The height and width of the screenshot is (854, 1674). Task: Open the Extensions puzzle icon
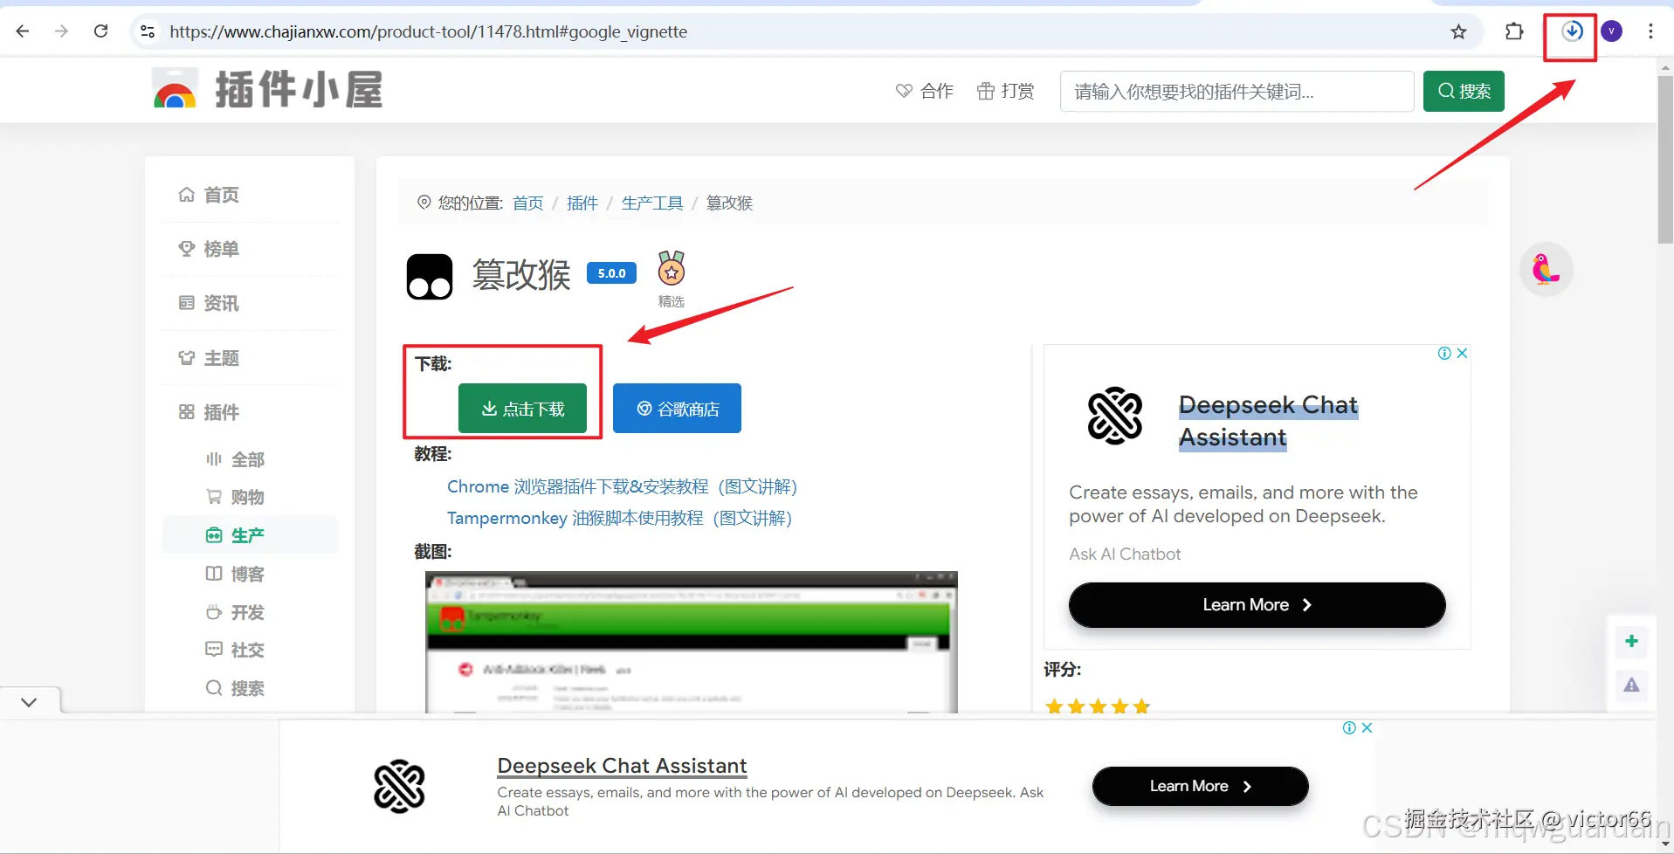tap(1514, 31)
